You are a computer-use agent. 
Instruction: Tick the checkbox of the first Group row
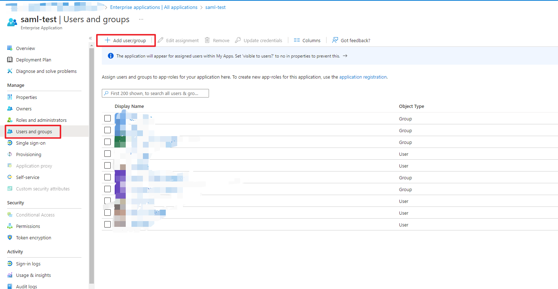tap(108, 118)
